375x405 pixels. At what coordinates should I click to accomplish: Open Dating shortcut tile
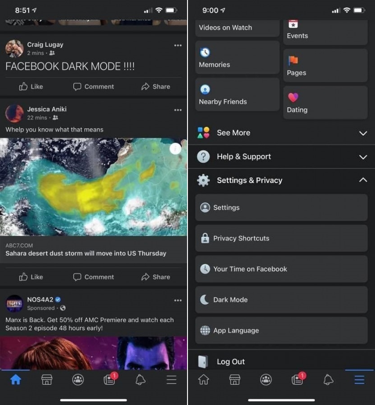[x=325, y=103]
